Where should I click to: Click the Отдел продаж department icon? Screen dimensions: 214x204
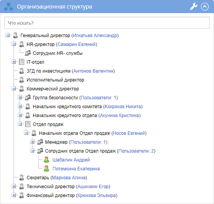point(28,124)
